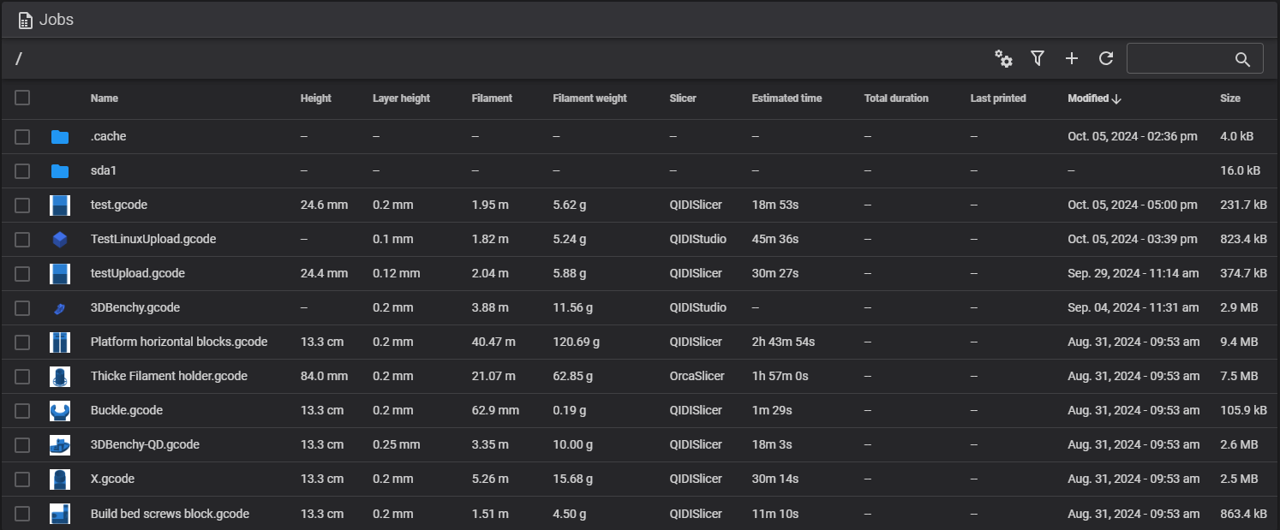This screenshot has width=1280, height=530.
Task: Sort by Estimated time column header
Action: (x=787, y=98)
